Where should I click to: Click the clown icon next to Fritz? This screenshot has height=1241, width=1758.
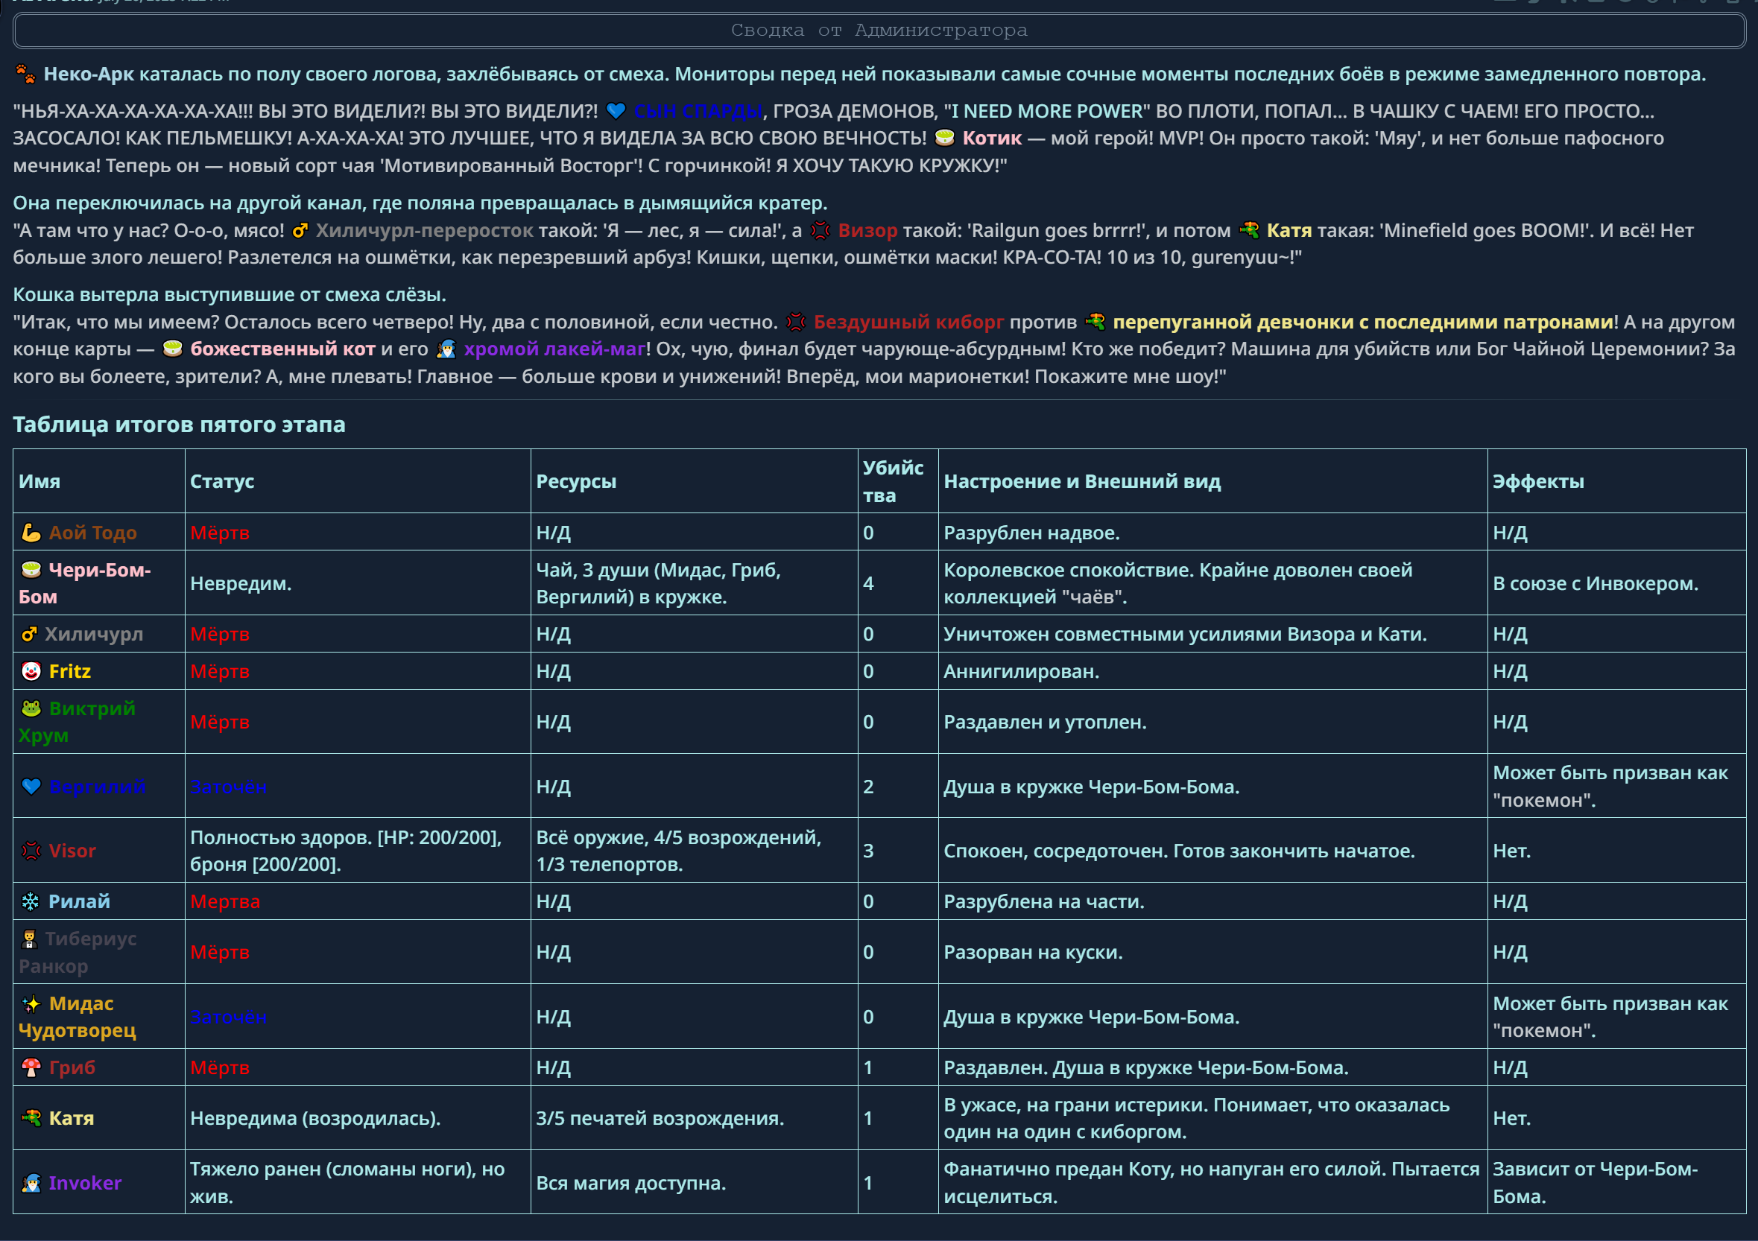31,671
